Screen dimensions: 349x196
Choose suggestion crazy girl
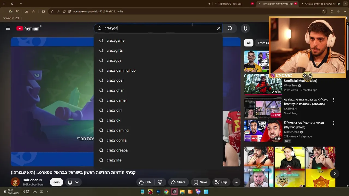pyautogui.click(x=158, y=111)
